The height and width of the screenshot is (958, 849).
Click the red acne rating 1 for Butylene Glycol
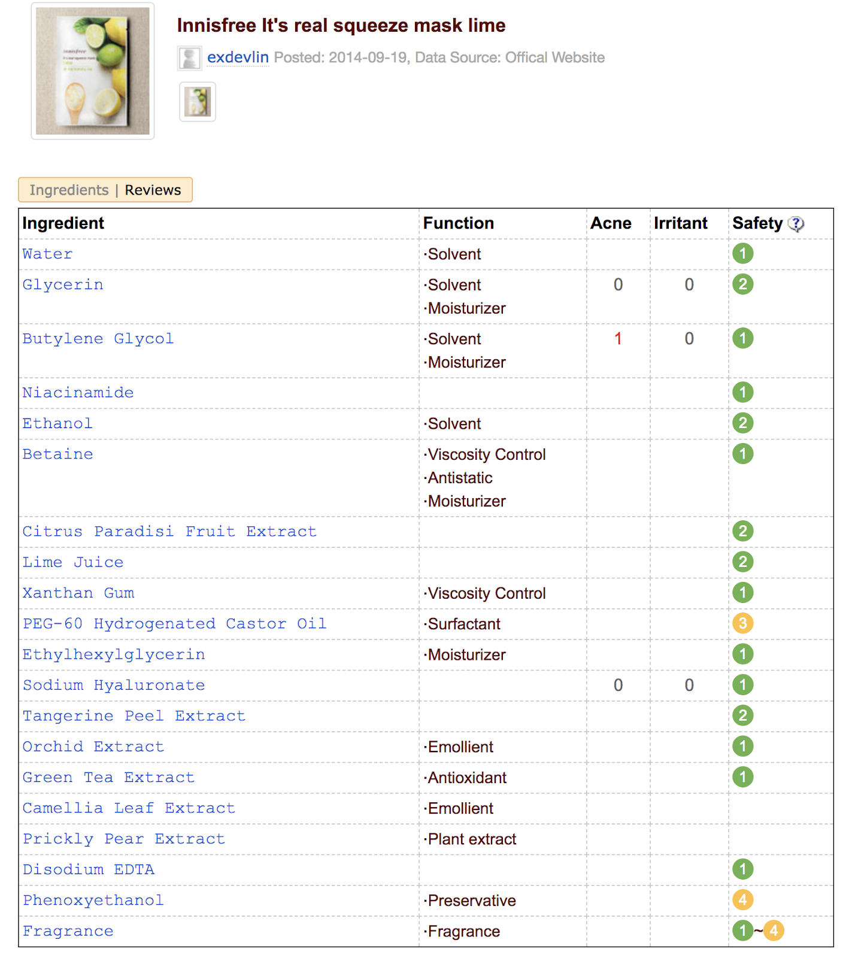[618, 338]
